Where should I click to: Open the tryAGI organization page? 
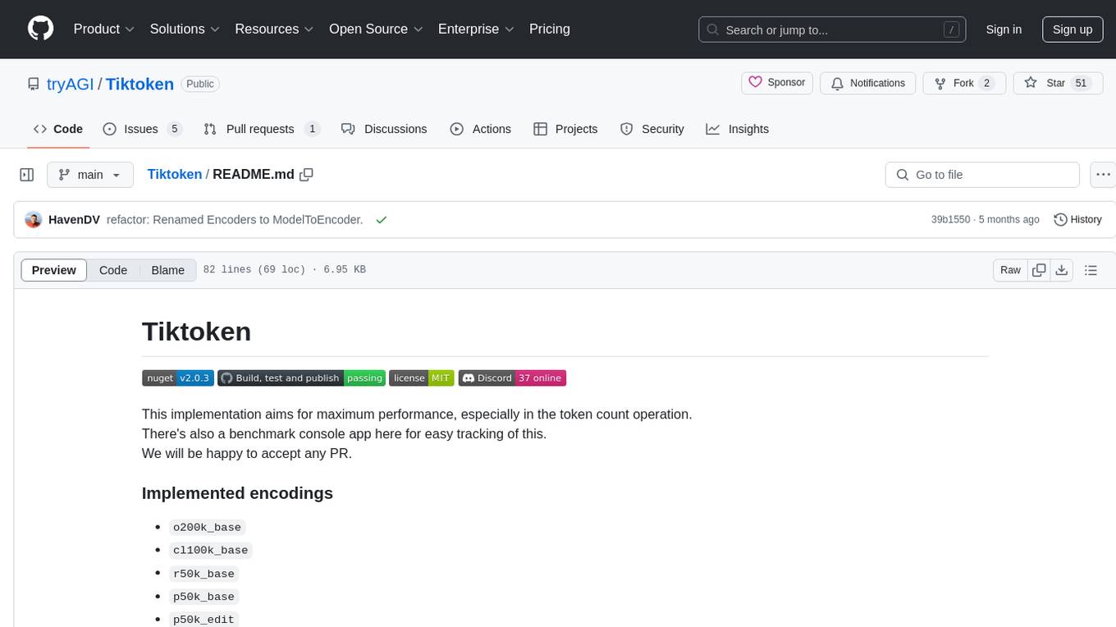71,84
